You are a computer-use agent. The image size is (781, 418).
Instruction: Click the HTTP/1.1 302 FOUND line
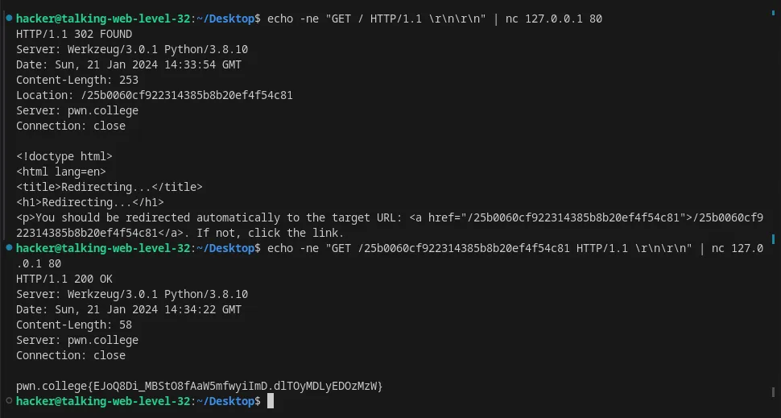point(74,34)
